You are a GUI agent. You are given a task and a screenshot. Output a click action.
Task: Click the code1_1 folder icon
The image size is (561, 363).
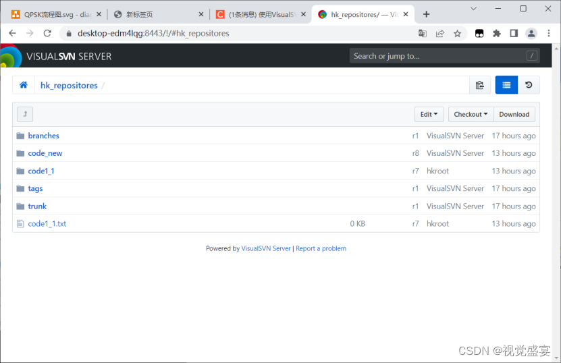(x=20, y=171)
